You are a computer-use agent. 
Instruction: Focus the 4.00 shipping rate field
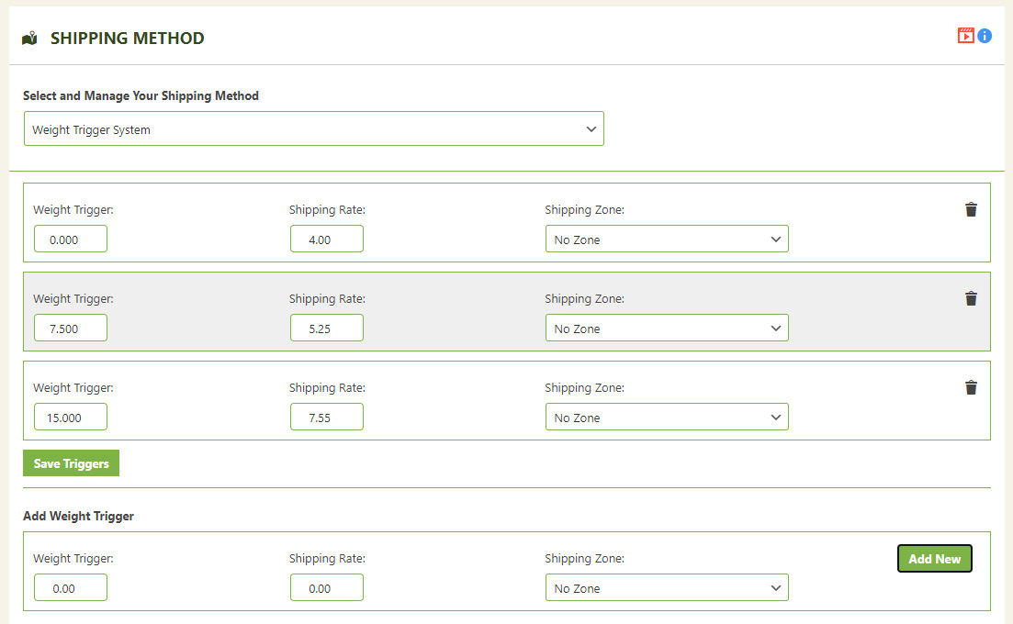click(326, 240)
